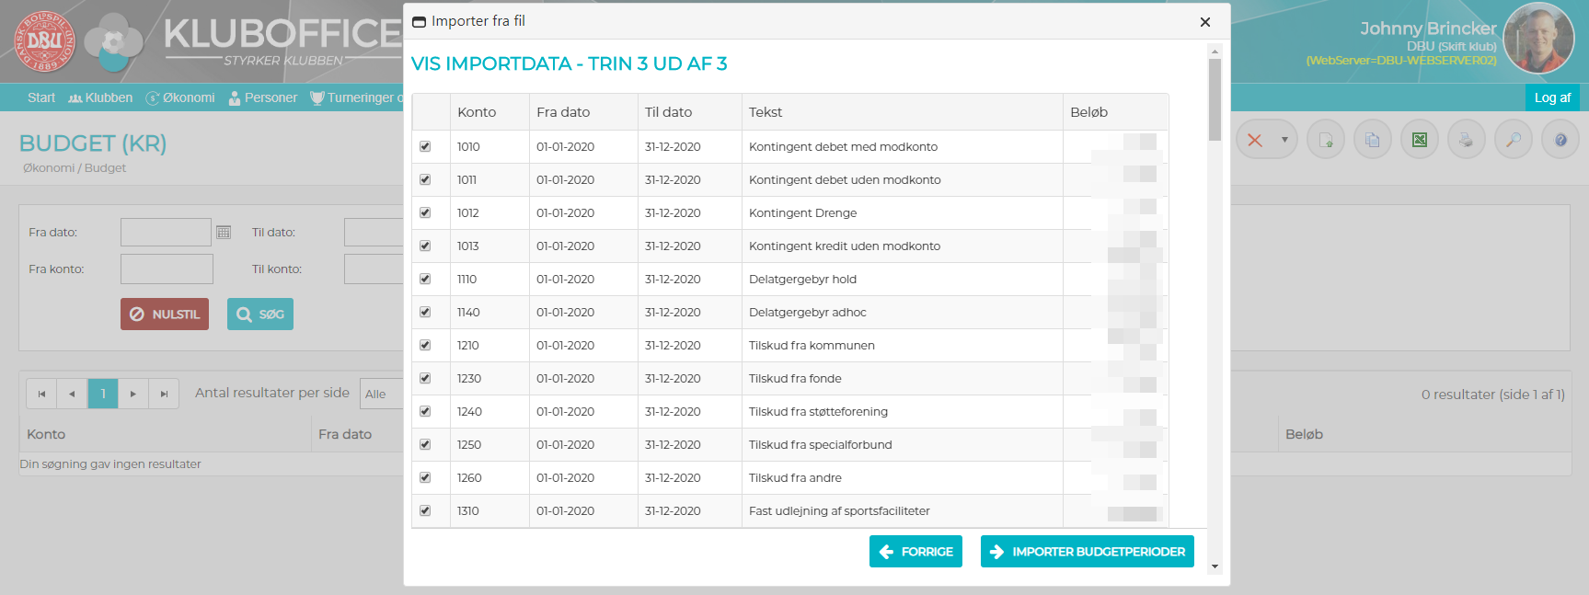Click the copy documents icon

[x=1373, y=140]
